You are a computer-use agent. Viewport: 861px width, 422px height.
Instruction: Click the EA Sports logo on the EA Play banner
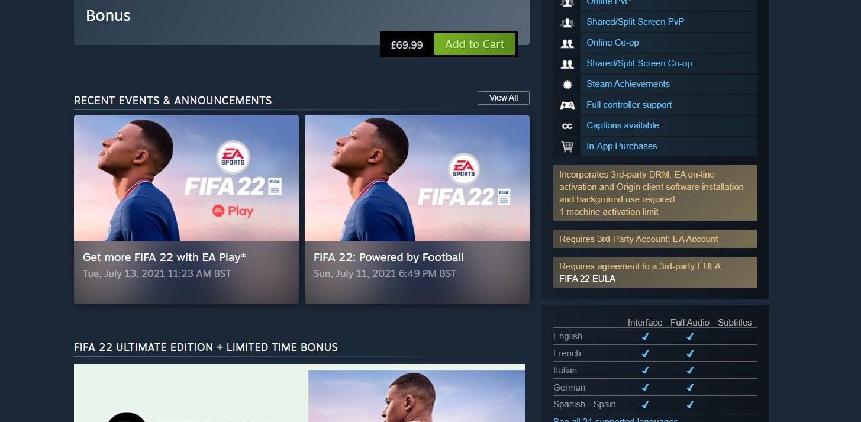pos(233,157)
